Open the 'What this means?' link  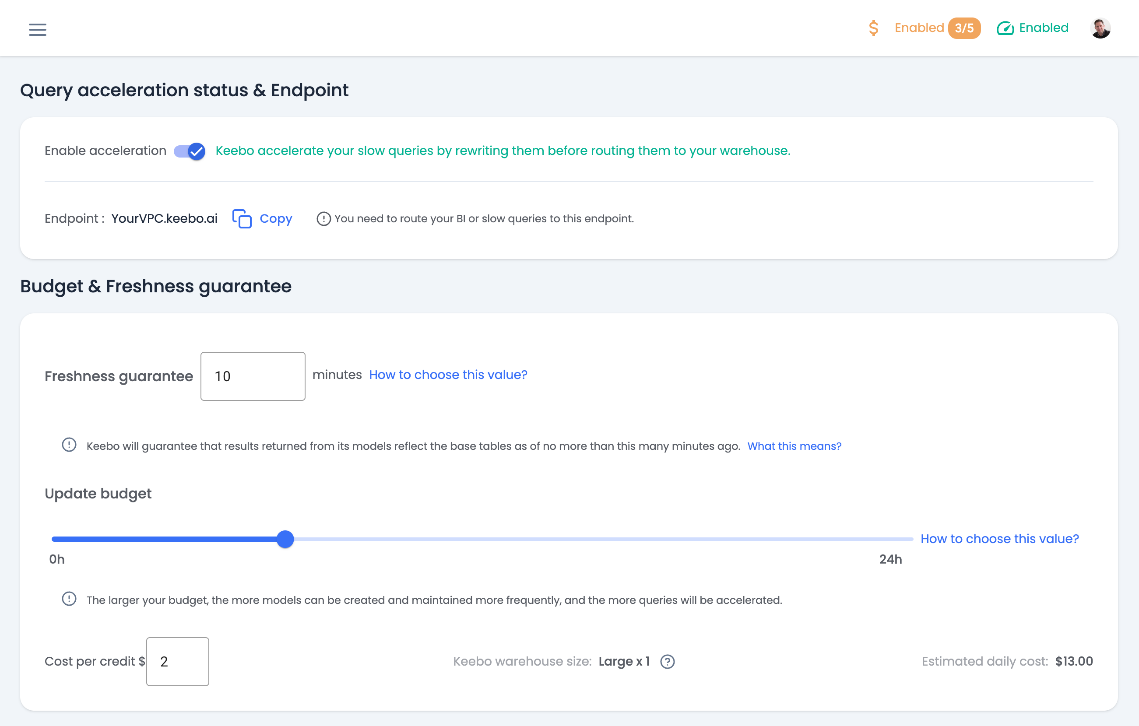(794, 446)
